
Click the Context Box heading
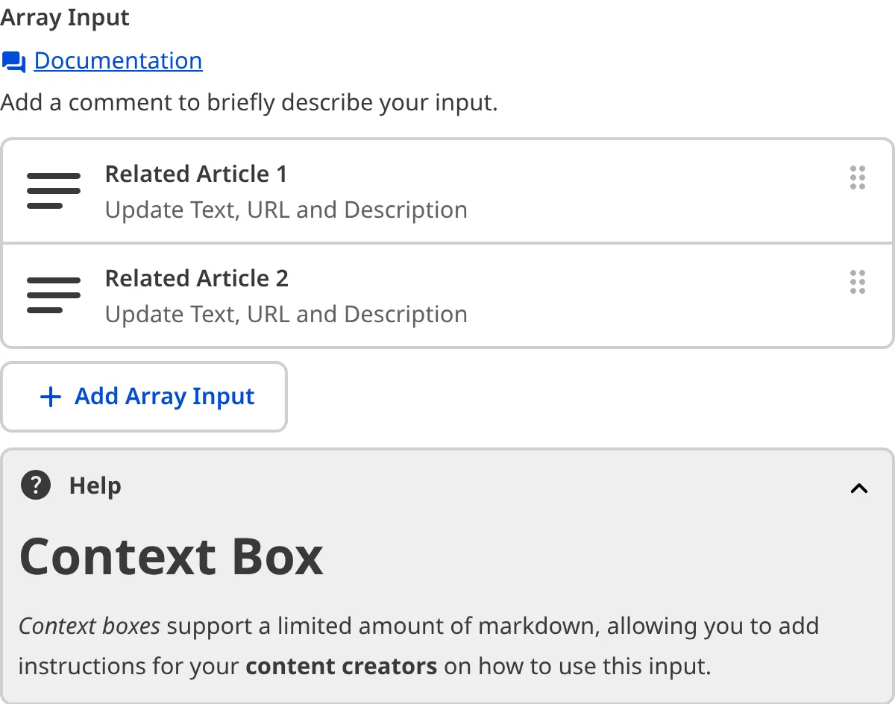(172, 556)
